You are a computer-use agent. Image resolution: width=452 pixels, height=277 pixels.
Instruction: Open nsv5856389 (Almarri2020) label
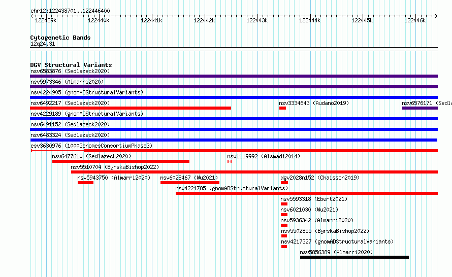pyautogui.click(x=336, y=252)
